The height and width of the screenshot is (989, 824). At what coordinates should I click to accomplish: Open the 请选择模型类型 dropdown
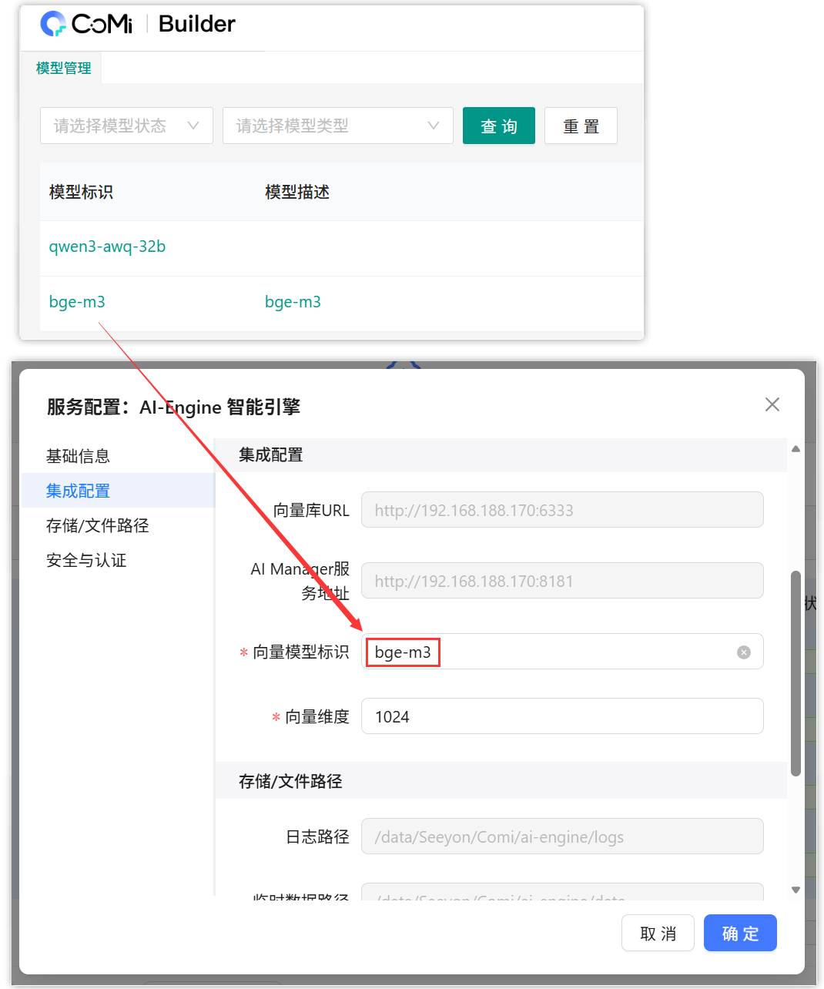pos(337,126)
